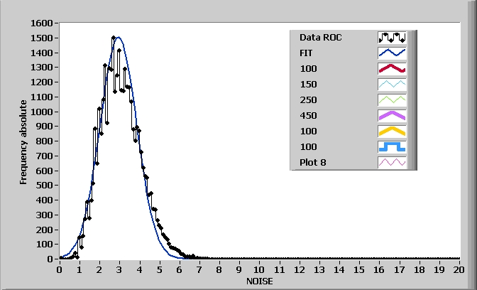Open the plot sample icon beside 150
The width and height of the screenshot is (477, 290).
tap(391, 84)
